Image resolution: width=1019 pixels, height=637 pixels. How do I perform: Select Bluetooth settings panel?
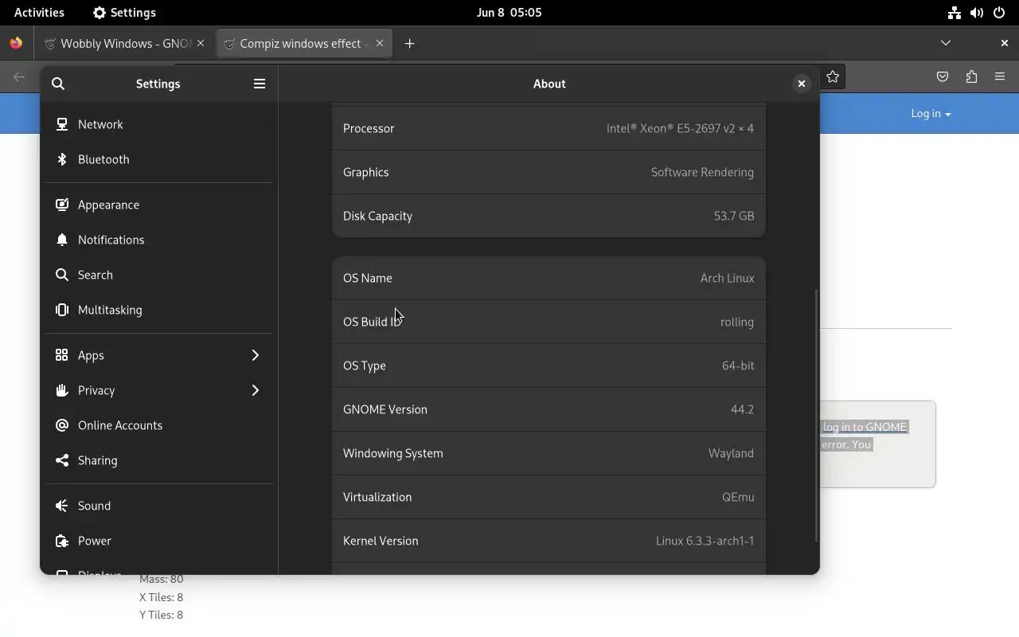click(159, 160)
